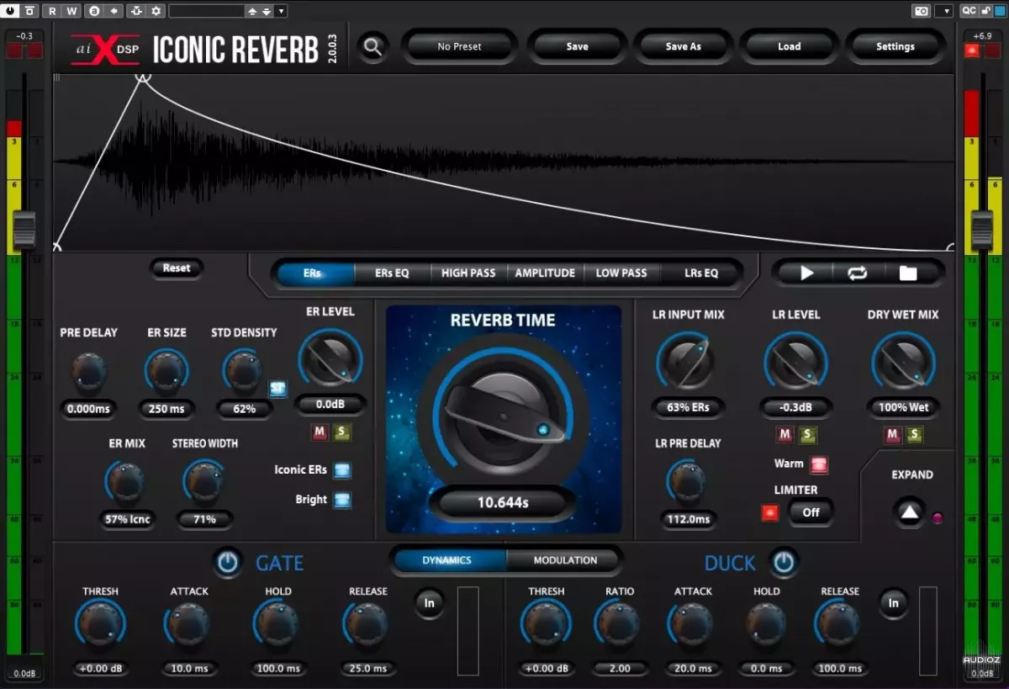This screenshot has width=1009, height=689.
Task: Toggle the ST button beside STD DENSITY
Action: tap(277, 389)
